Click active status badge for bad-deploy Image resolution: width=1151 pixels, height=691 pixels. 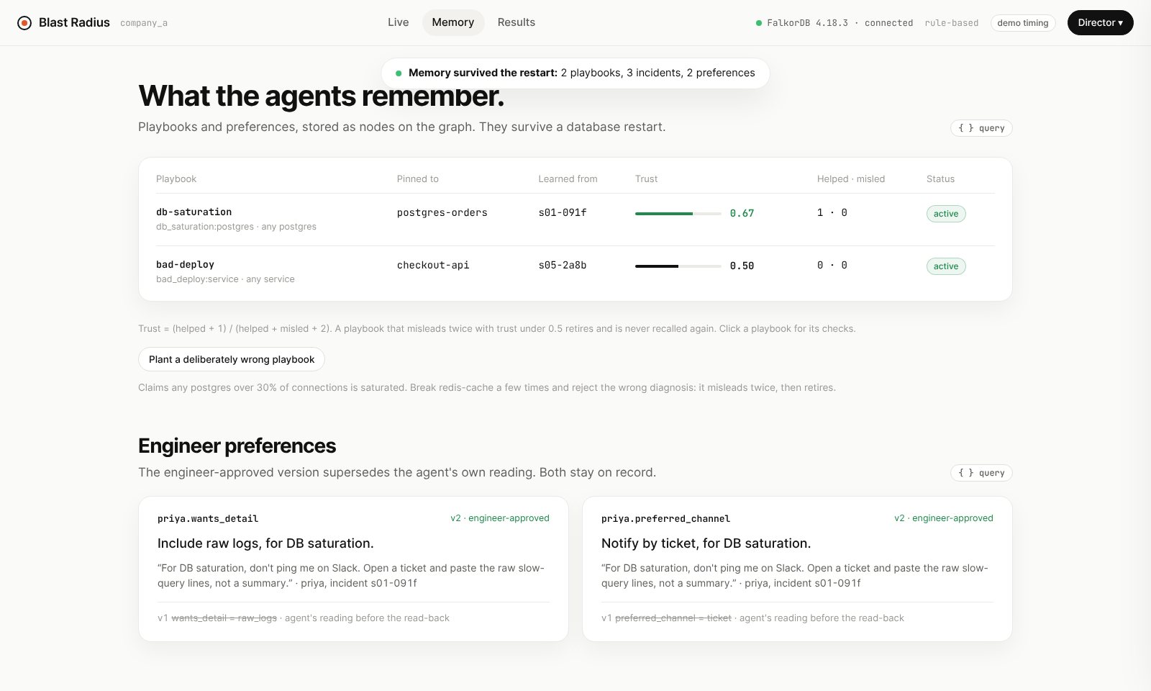click(x=946, y=266)
